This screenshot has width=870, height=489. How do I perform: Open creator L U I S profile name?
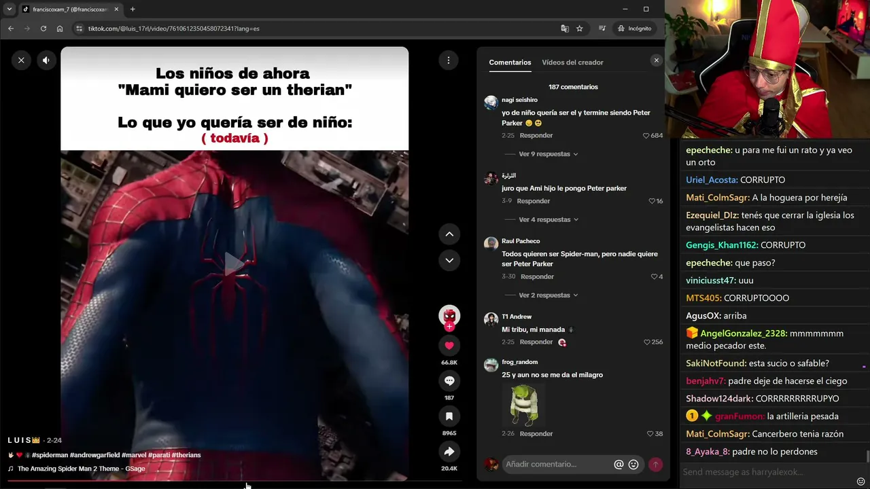(24, 441)
